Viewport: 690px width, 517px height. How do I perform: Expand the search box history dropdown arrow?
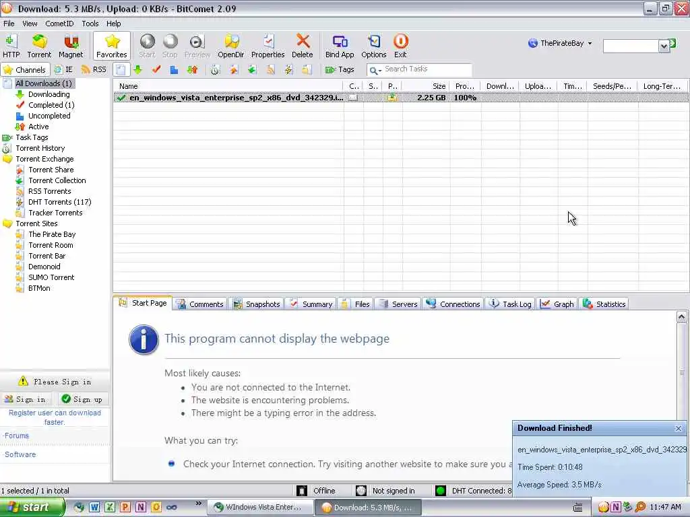pyautogui.click(x=664, y=46)
